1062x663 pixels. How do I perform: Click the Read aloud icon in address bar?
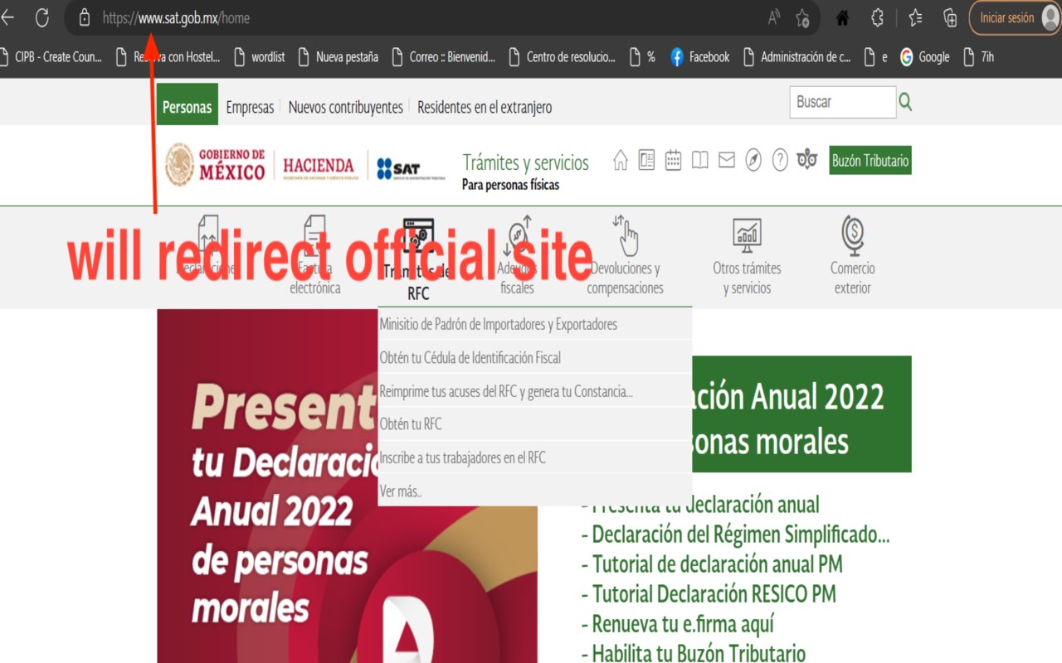tap(774, 17)
